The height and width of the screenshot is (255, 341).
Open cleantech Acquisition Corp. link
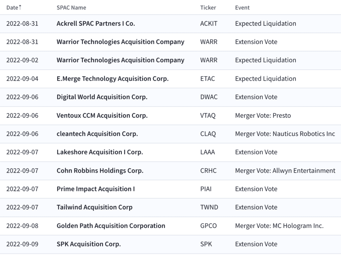97,134
